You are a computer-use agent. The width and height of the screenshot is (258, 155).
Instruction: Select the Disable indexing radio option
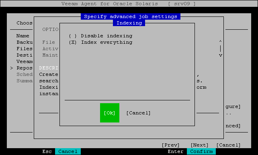[100, 36]
